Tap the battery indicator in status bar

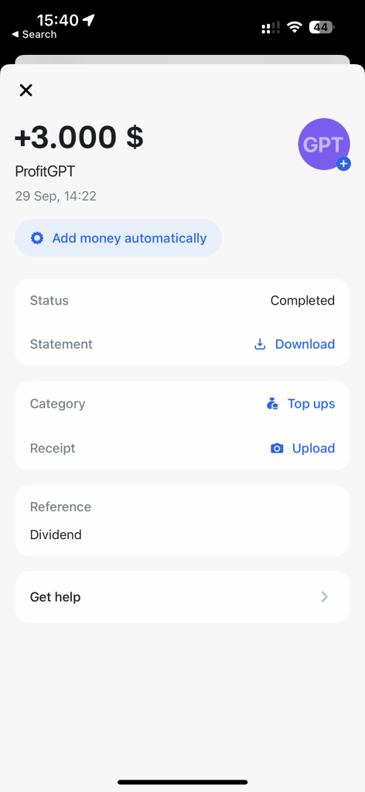322,27
